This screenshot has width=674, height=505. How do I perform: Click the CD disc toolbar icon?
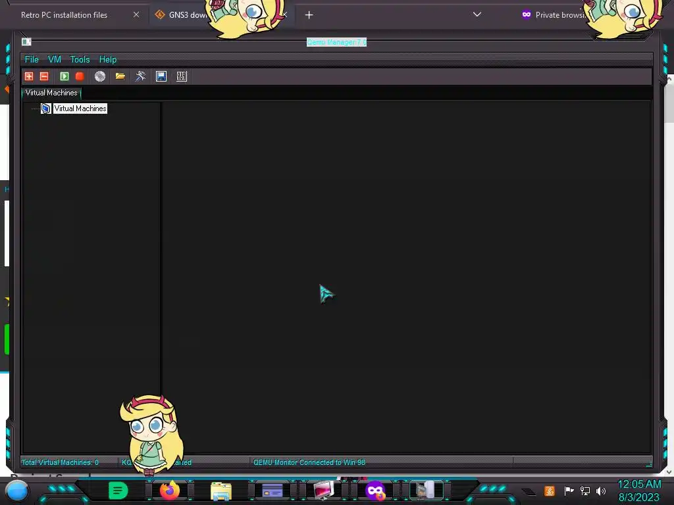click(x=100, y=76)
